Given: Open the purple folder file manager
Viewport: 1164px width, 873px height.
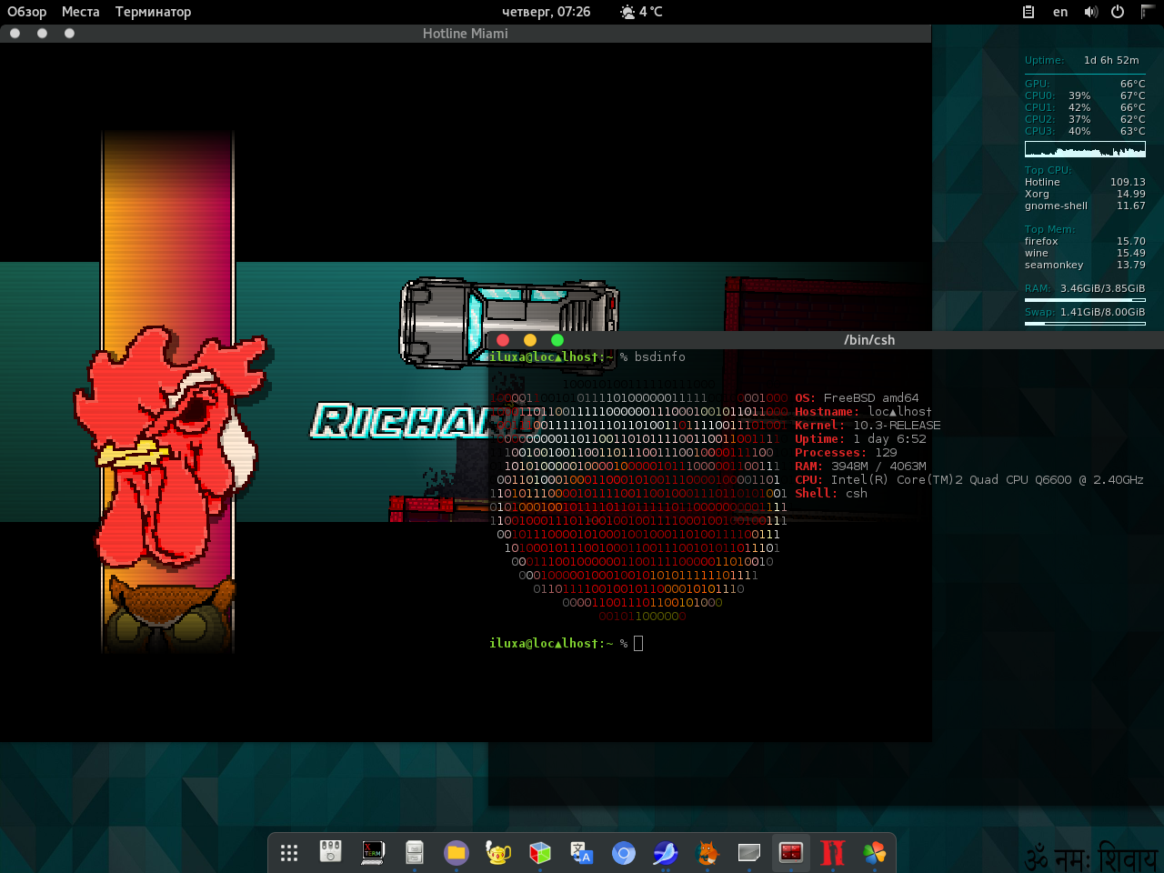Looking at the screenshot, I should point(457,852).
